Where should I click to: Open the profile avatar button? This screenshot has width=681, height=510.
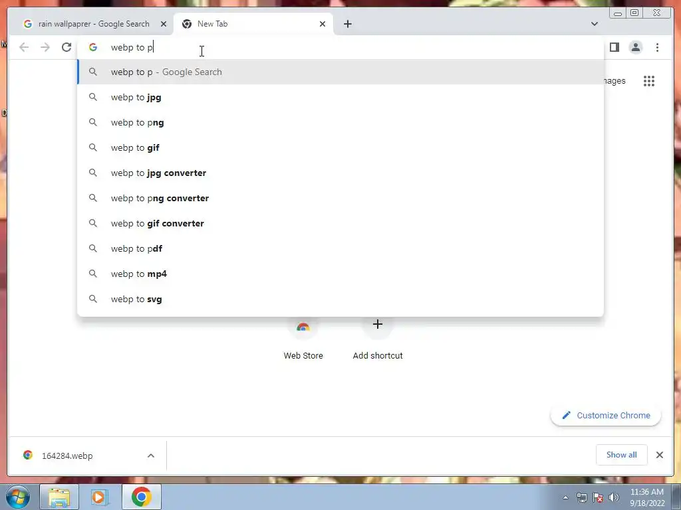click(x=635, y=47)
